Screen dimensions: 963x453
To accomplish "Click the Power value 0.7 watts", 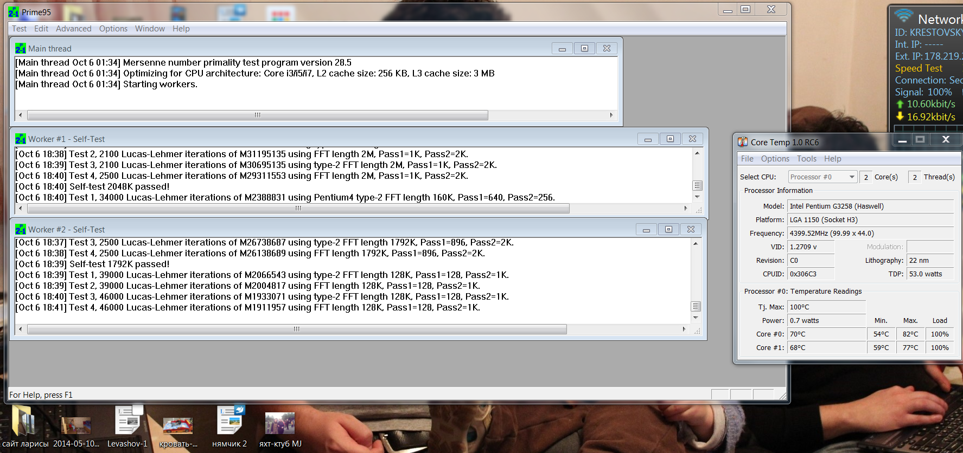I will coord(827,321).
